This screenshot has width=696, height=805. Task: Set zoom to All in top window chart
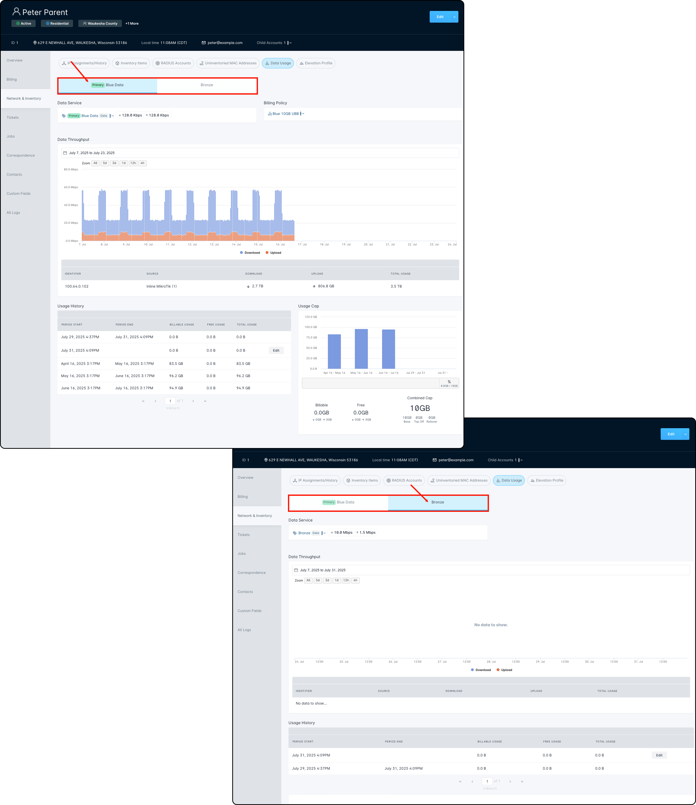(x=95, y=163)
